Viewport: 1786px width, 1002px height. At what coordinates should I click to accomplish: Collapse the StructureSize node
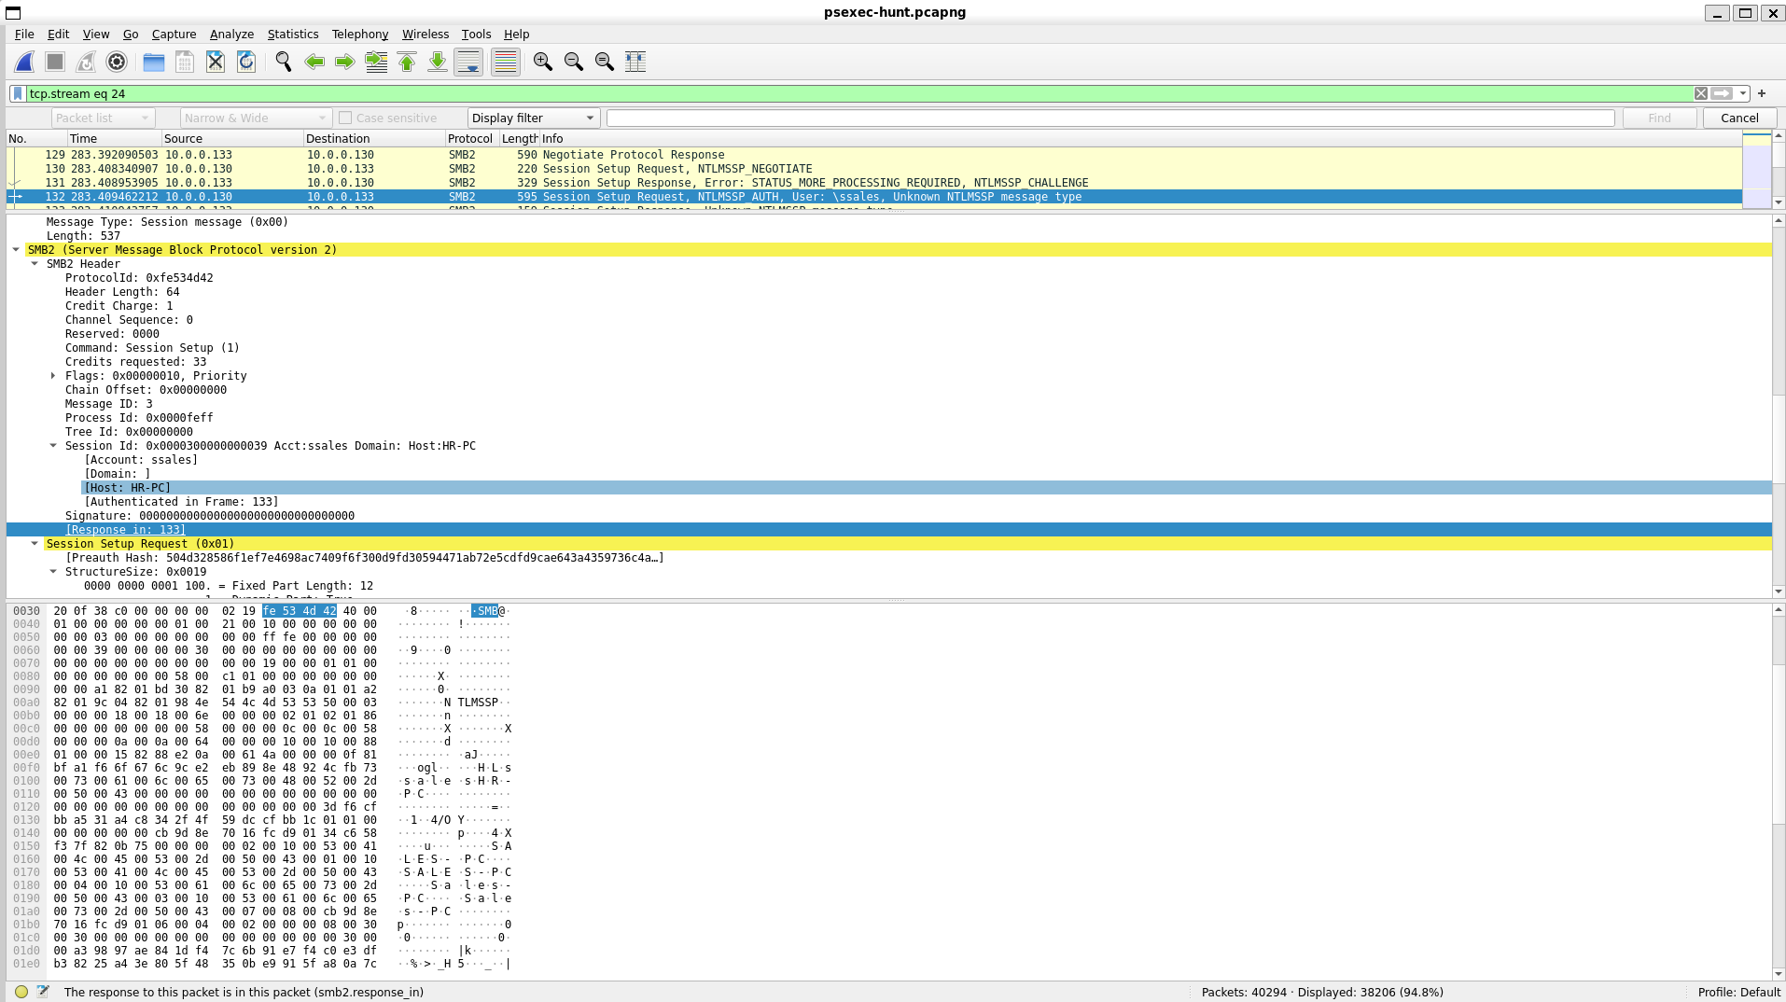click(x=53, y=572)
